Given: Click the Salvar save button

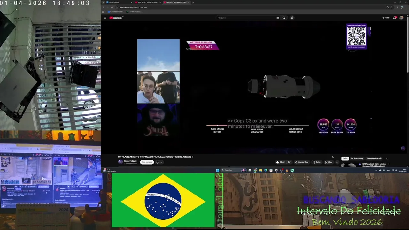Looking at the screenshot, I should click(x=317, y=162).
